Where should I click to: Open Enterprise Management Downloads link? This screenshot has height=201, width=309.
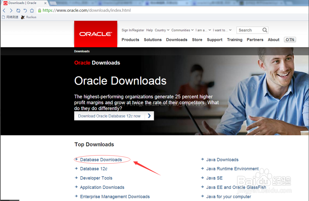coord(115,196)
